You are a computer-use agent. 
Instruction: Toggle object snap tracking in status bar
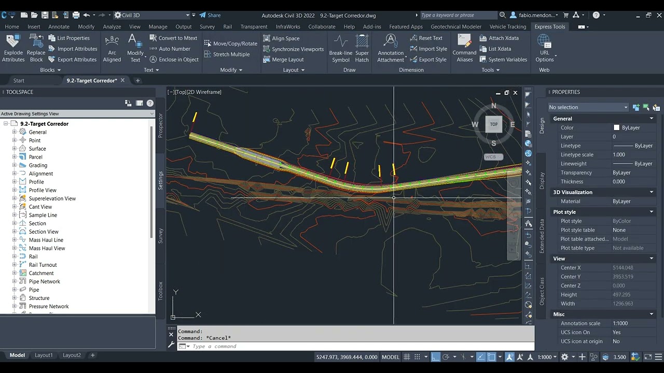(x=481, y=357)
